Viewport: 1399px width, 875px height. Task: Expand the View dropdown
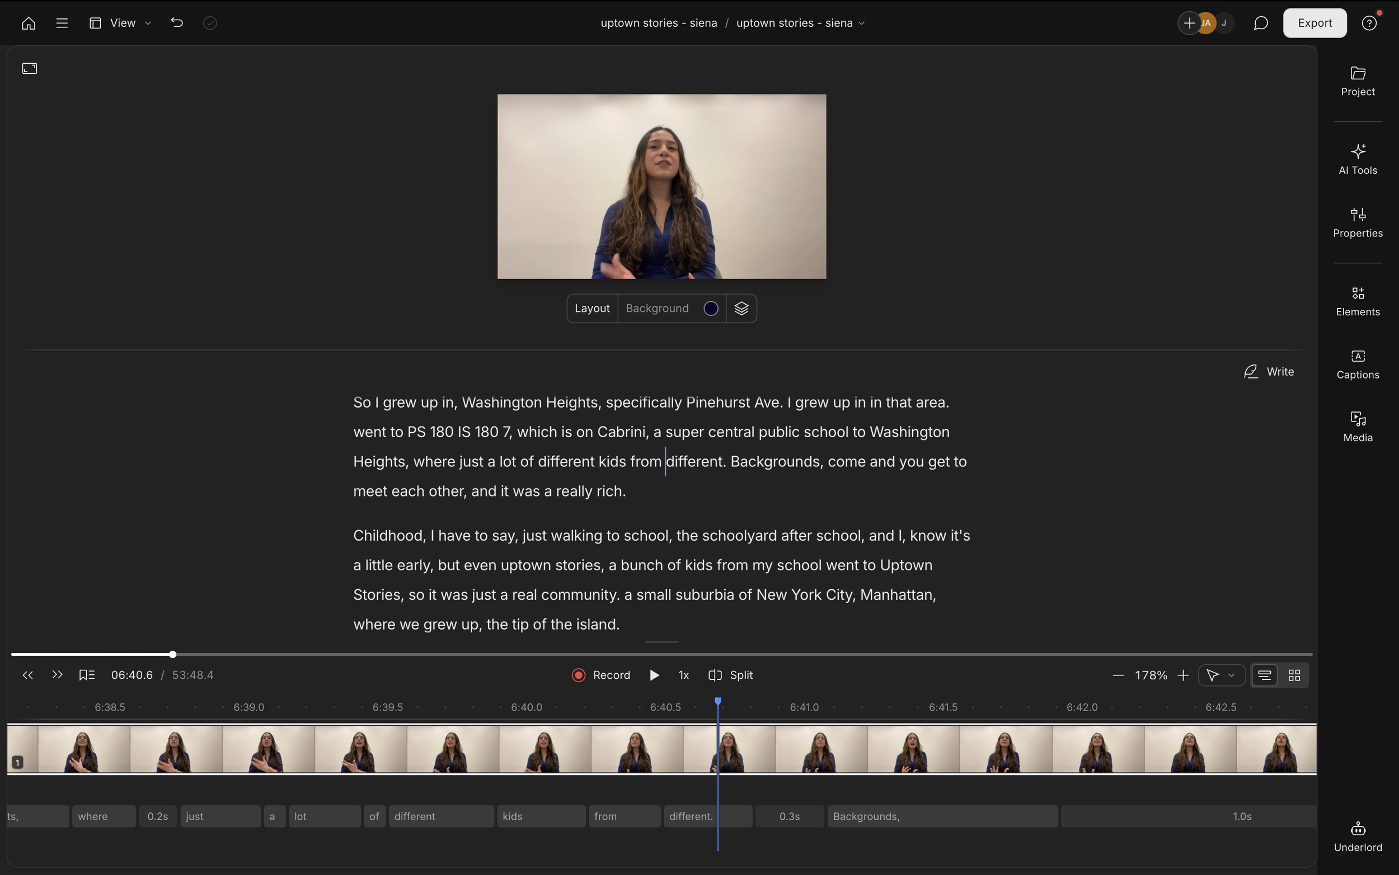tap(121, 23)
